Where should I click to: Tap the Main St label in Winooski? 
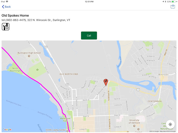pyautogui.click(x=166, y=52)
